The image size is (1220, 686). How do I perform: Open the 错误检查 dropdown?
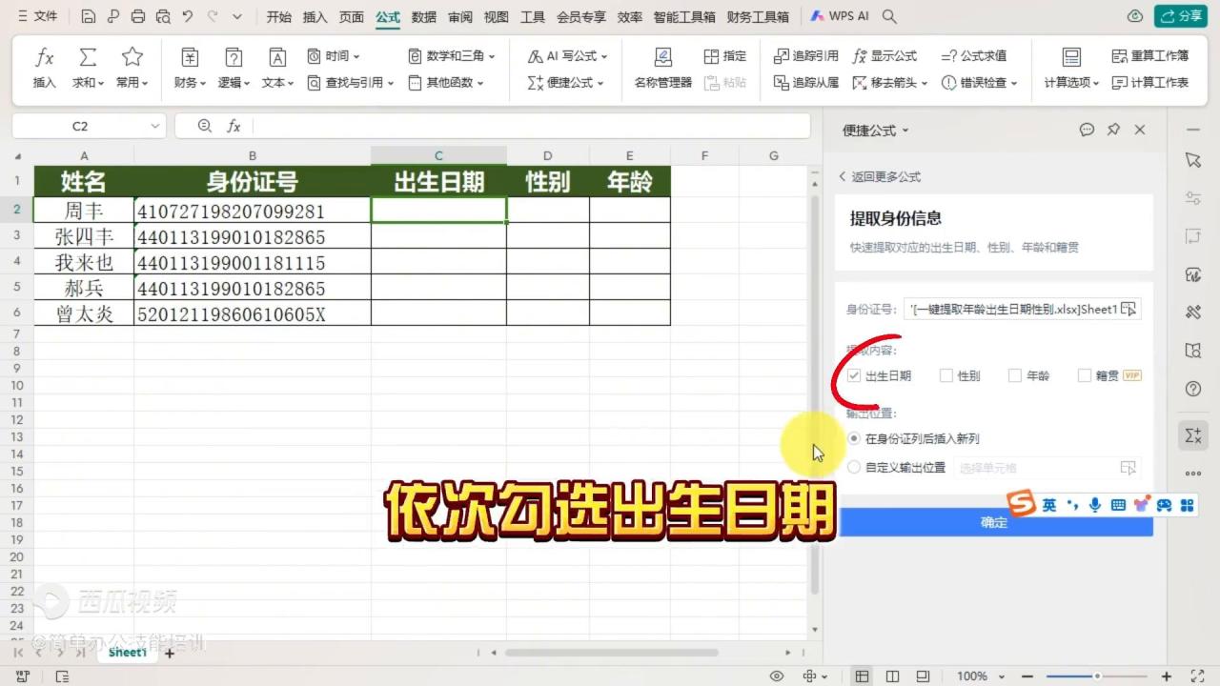pyautogui.click(x=980, y=83)
